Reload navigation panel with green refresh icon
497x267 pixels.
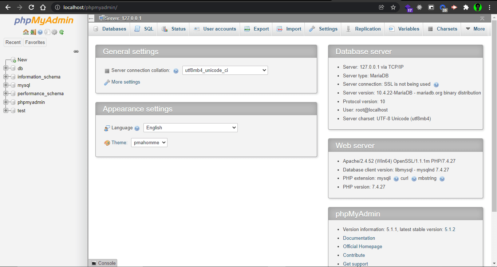point(62,32)
